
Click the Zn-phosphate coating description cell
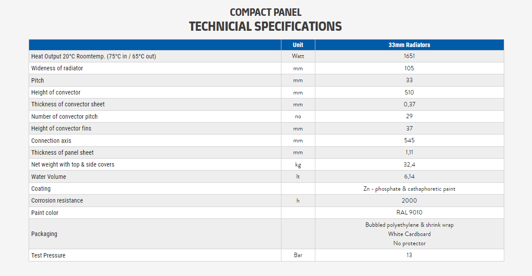point(409,189)
